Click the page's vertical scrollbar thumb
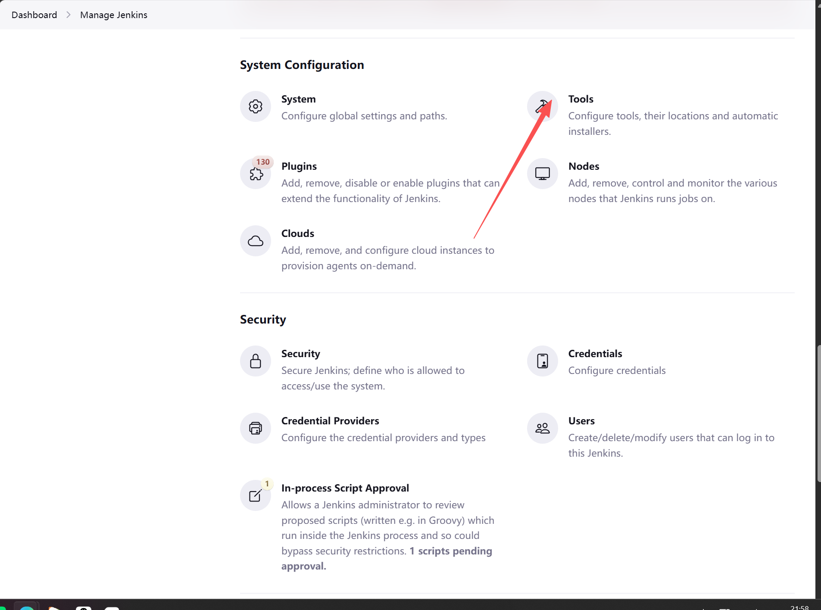821x610 pixels. [x=818, y=414]
